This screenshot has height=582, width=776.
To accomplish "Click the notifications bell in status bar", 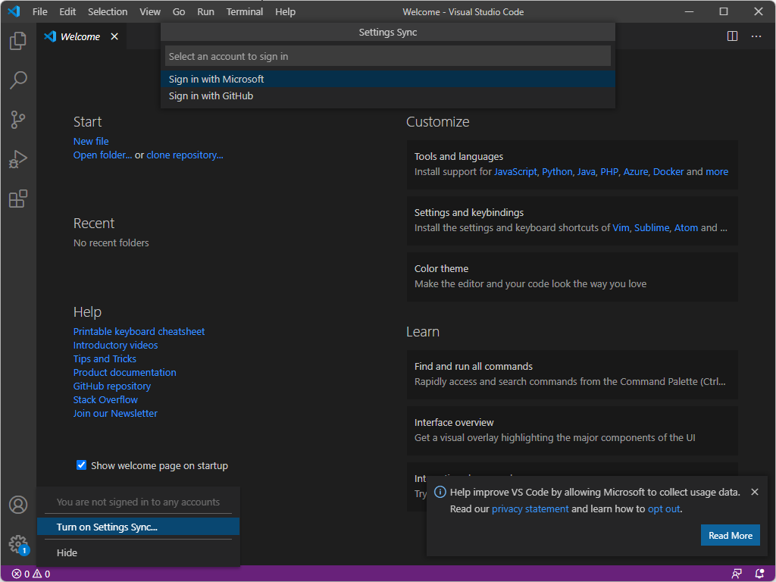I will click(759, 574).
